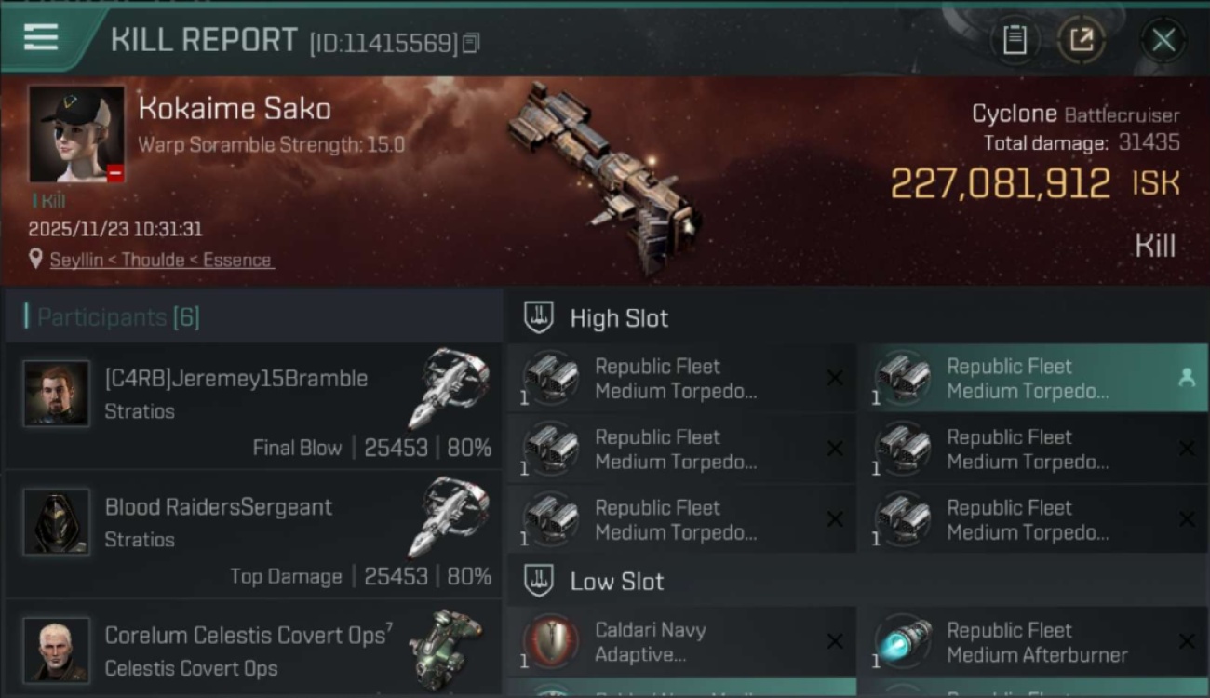Viewport: 1210px width, 698px height.
Task: Click Jeremey15Bramble's Stratios ship icon
Action: (x=448, y=387)
